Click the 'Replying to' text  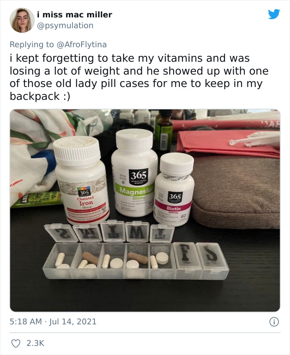32,44
